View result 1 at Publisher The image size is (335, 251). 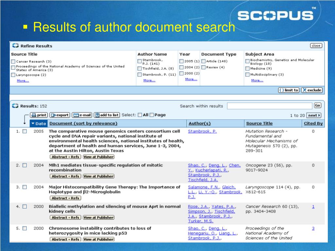[x=98, y=157]
